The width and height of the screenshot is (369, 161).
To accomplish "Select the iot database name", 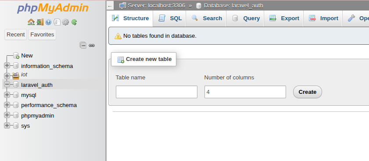I will (x=24, y=75).
